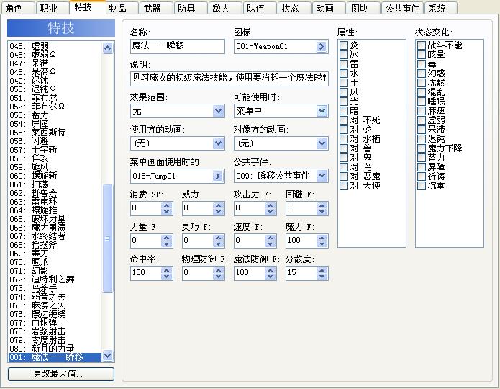Open the 效果范围 dropdown
This screenshot has height=389, width=500.
coord(218,111)
